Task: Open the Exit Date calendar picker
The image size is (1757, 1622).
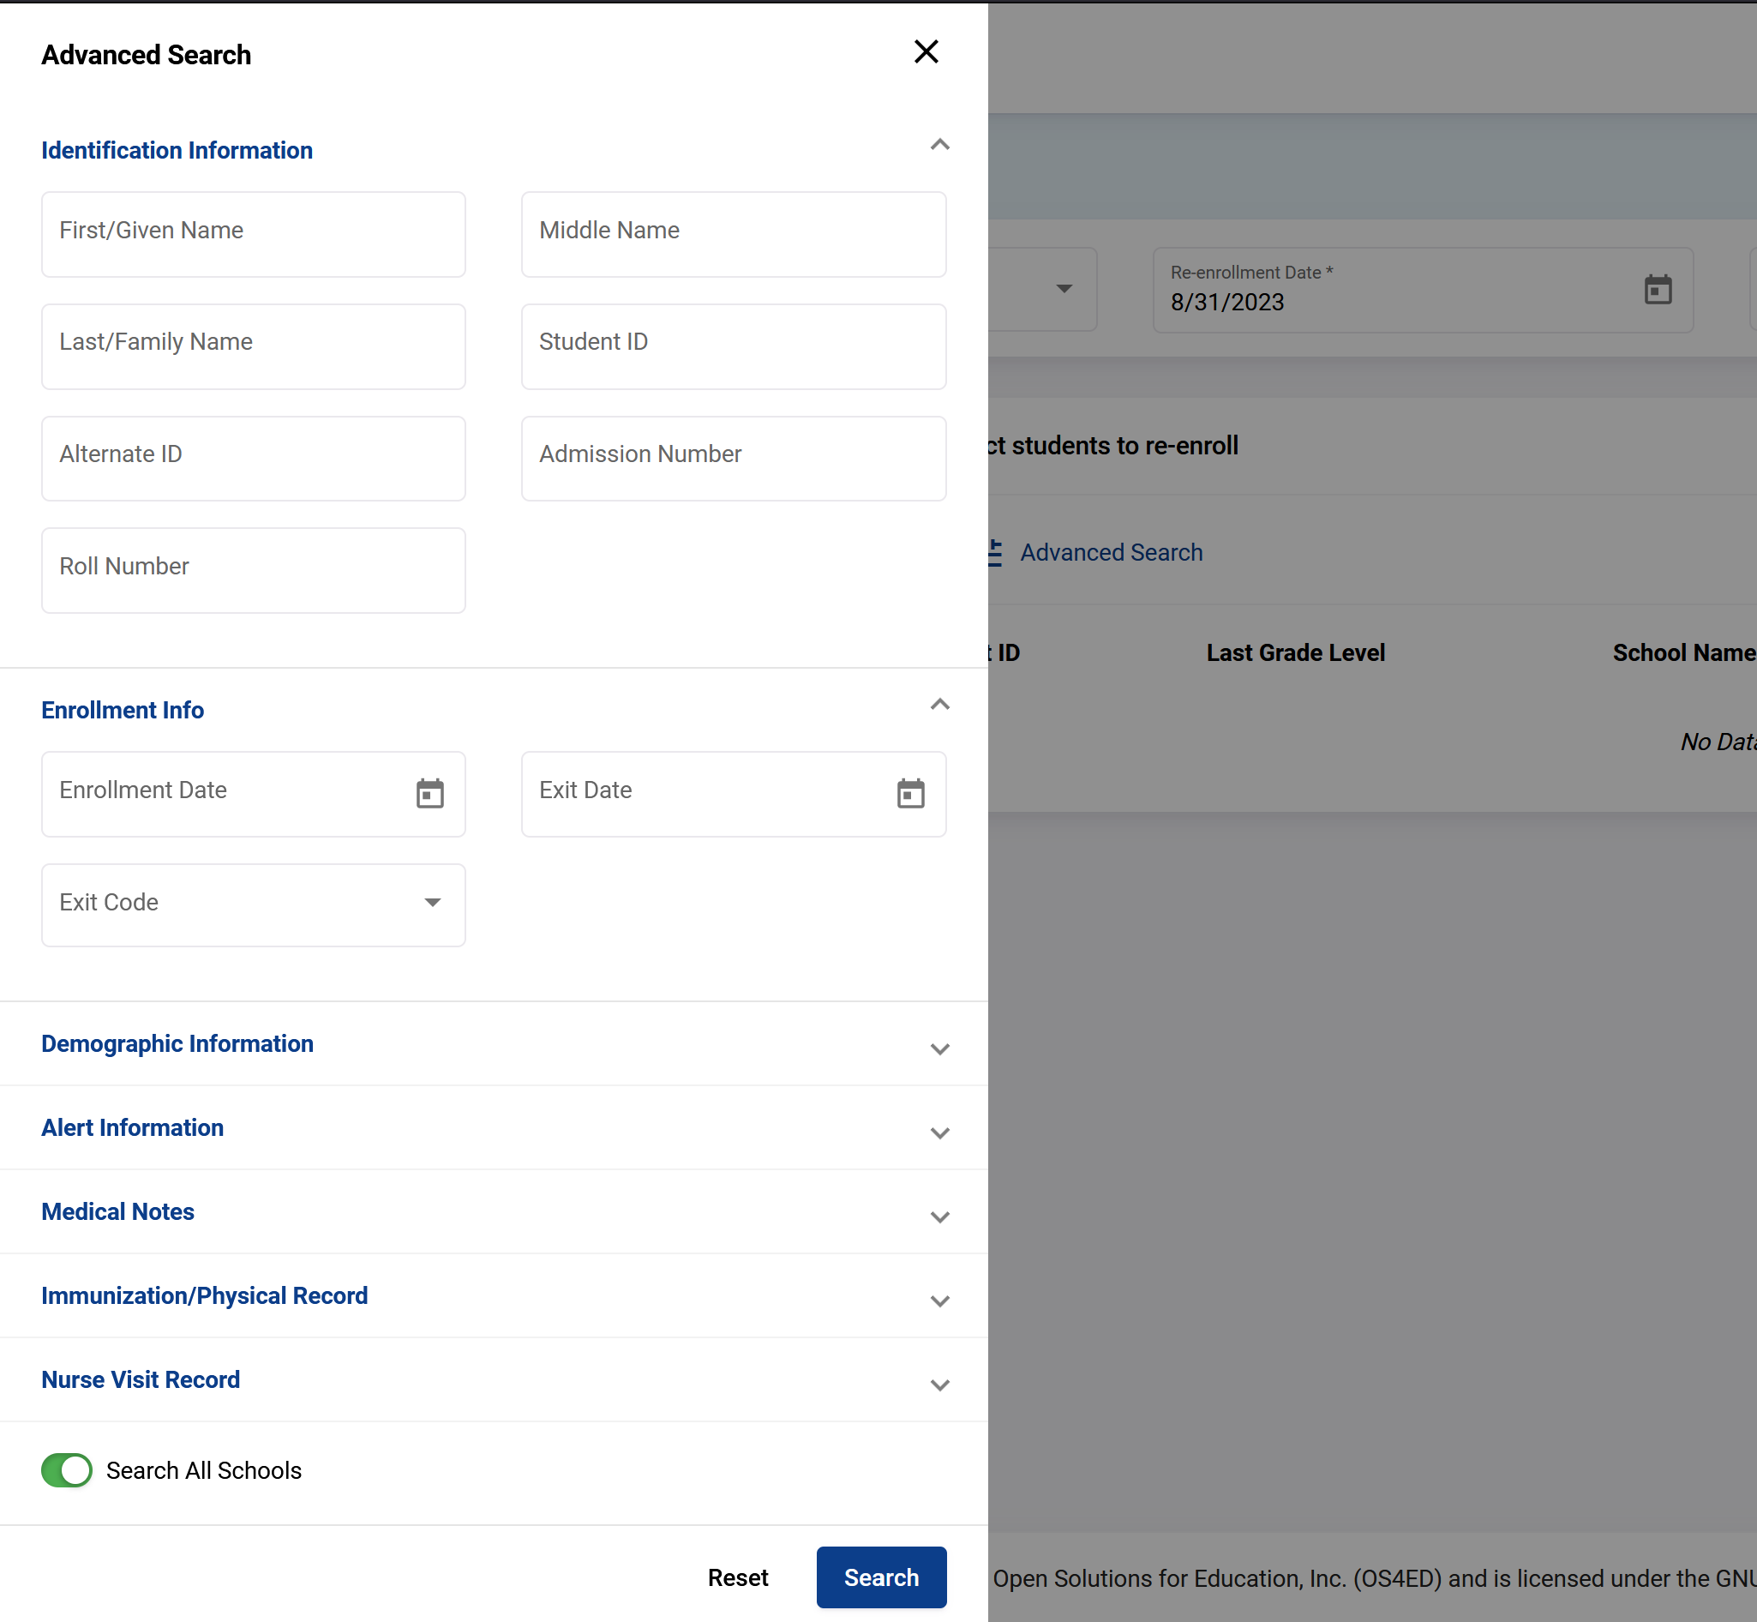Action: [x=910, y=794]
